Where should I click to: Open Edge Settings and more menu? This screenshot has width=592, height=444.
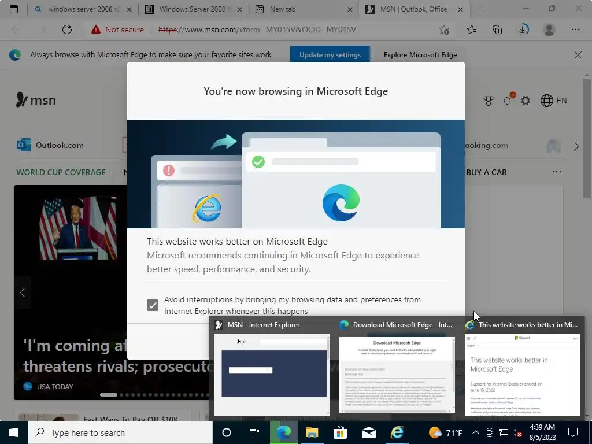(x=575, y=29)
